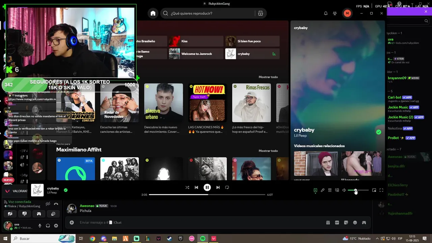The height and width of the screenshot is (243, 432).
Task: Open the orange M profile avatar menu
Action: click(x=347, y=13)
